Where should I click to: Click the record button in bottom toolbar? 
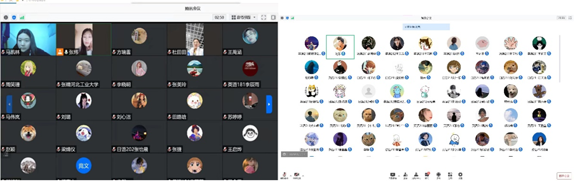438,176
